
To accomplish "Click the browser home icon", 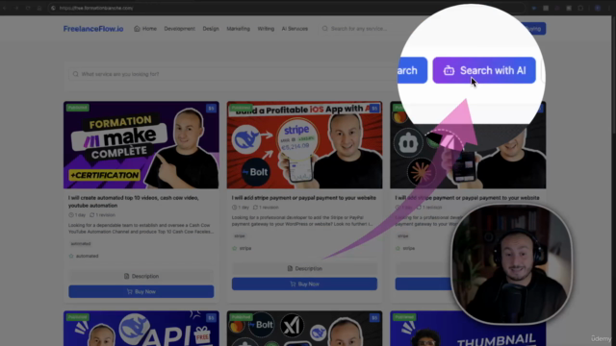I will point(39,8).
